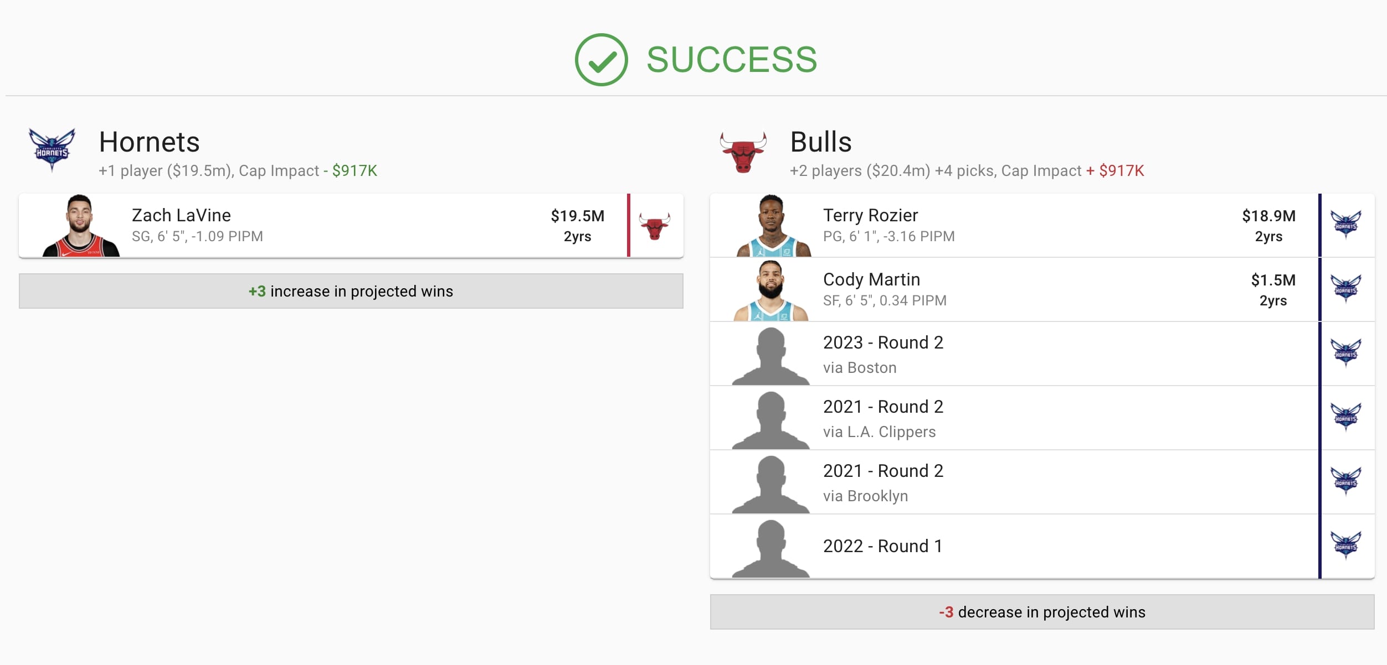Click the green success checkmark icon
This screenshot has width=1387, height=665.
pos(601,60)
